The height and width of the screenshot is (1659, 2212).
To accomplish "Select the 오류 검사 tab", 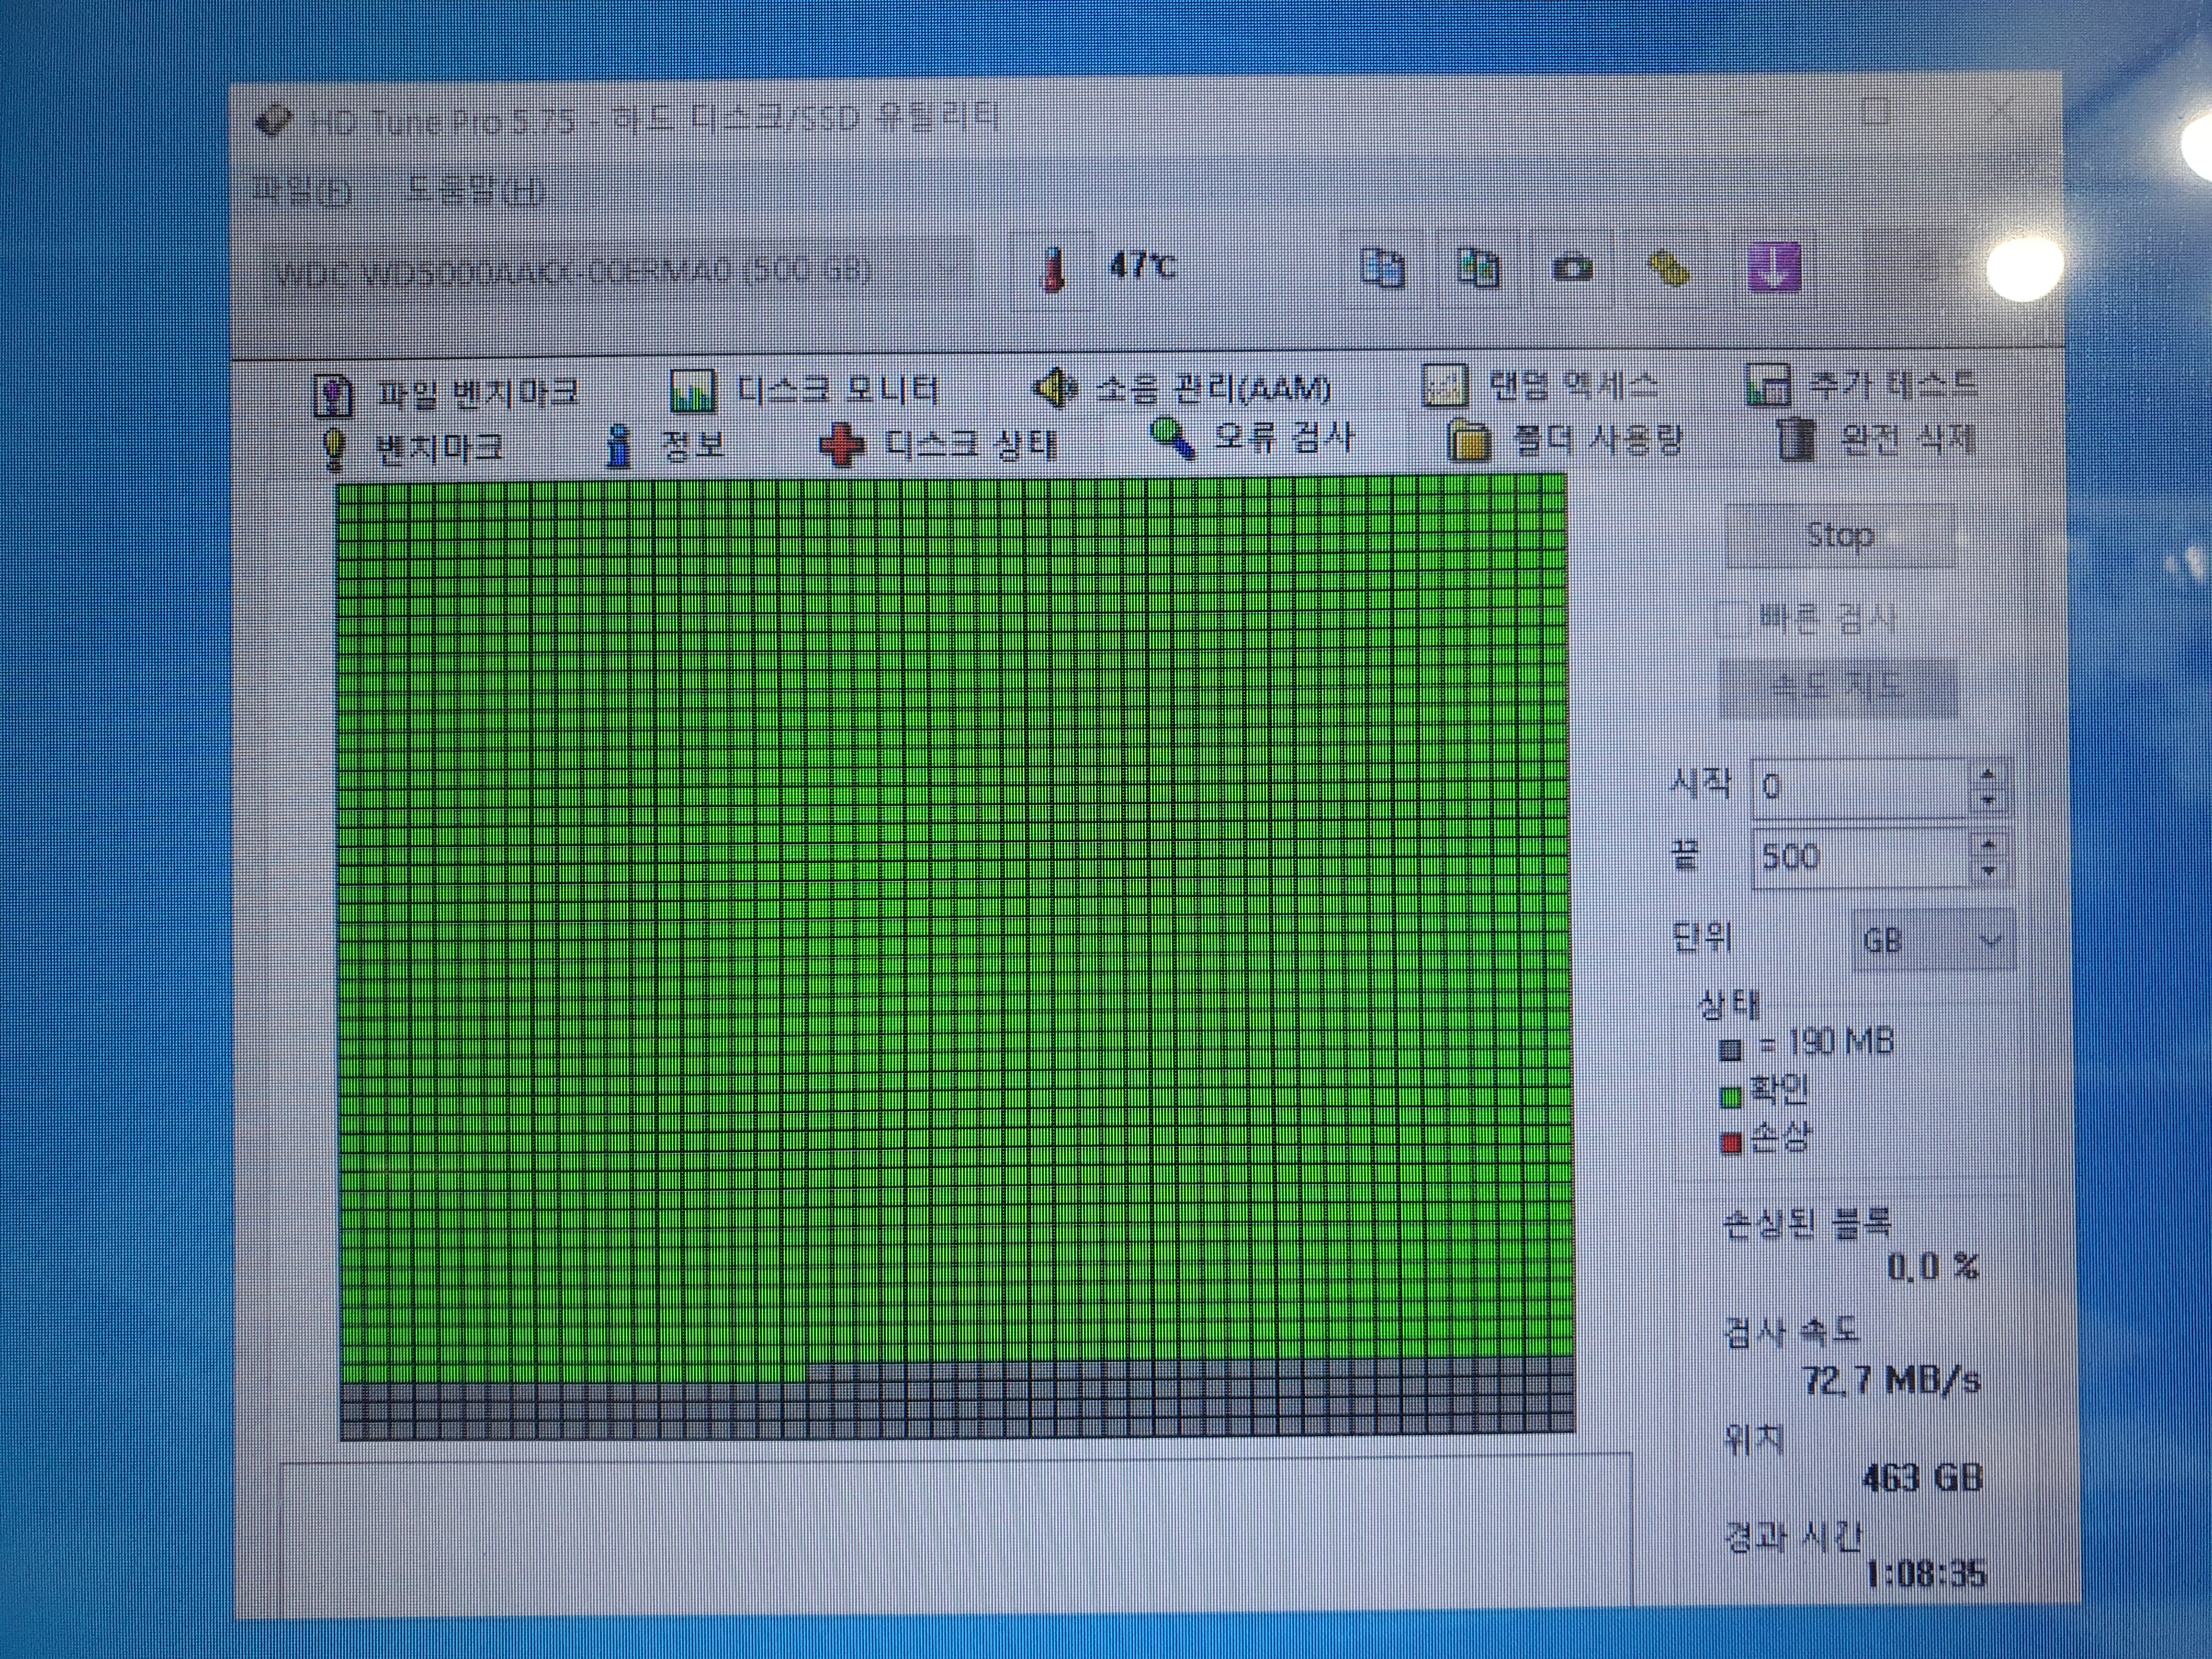I will click(1253, 437).
